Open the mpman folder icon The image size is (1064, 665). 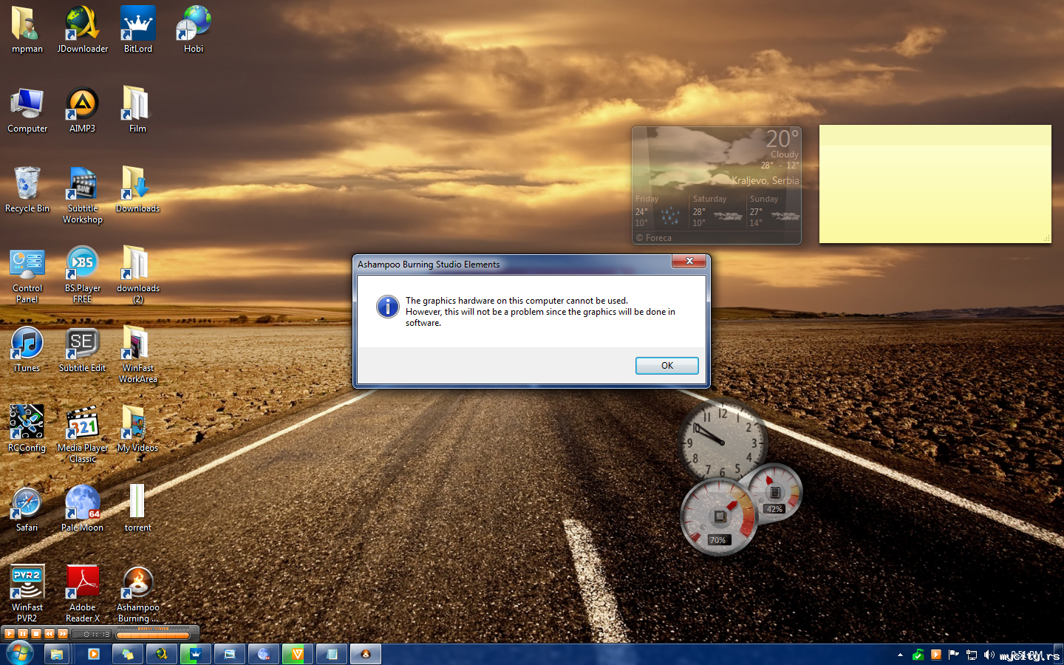(x=27, y=30)
